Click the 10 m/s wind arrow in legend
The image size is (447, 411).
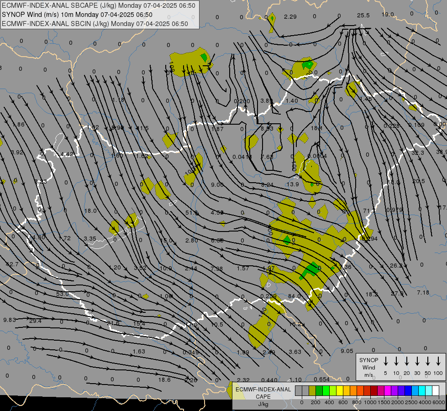pos(396,361)
